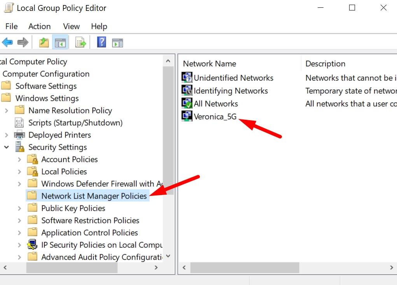Click the Public Key Policies folder icon
Screen dimensions: 397x285
pyautogui.click(x=32, y=207)
